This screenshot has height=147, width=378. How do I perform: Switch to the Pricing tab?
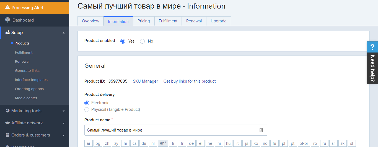[x=144, y=21]
